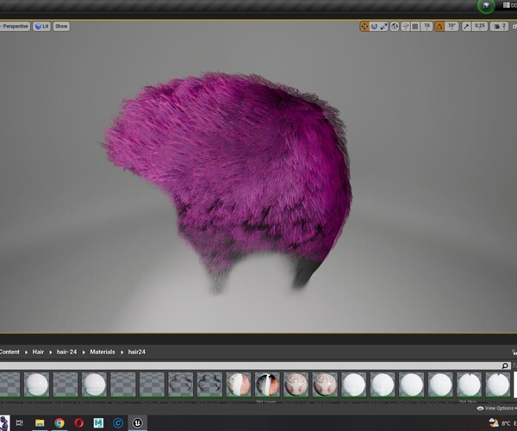Toggle scale snapping arrow icon
The height and width of the screenshot is (431, 517).
466,27
